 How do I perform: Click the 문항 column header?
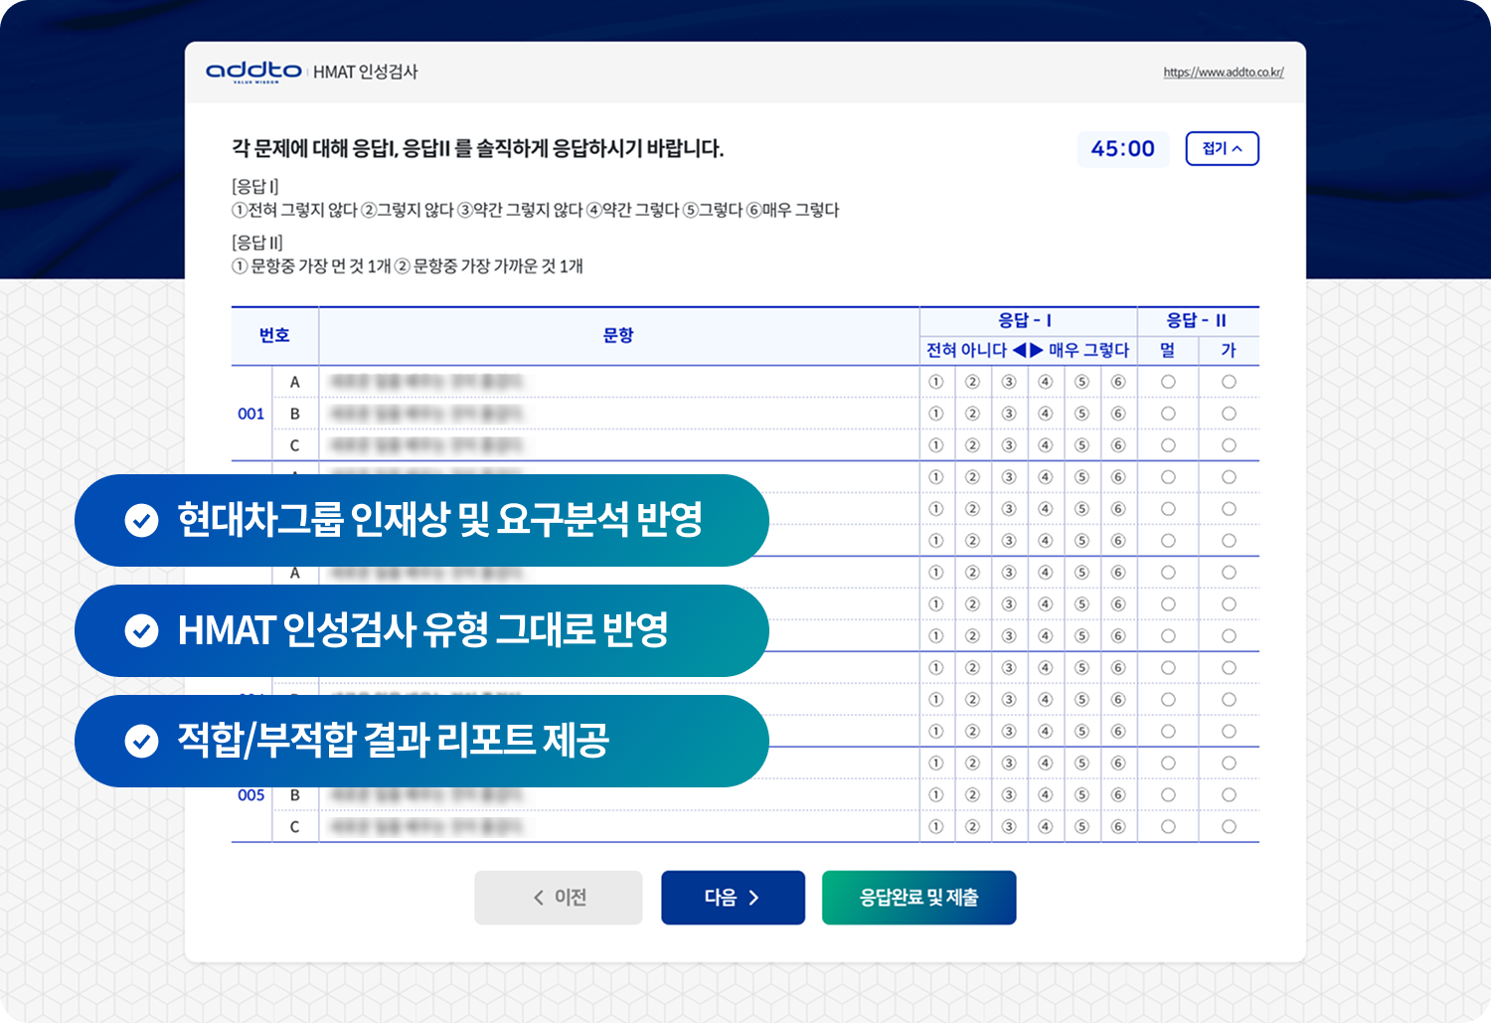[x=618, y=336]
